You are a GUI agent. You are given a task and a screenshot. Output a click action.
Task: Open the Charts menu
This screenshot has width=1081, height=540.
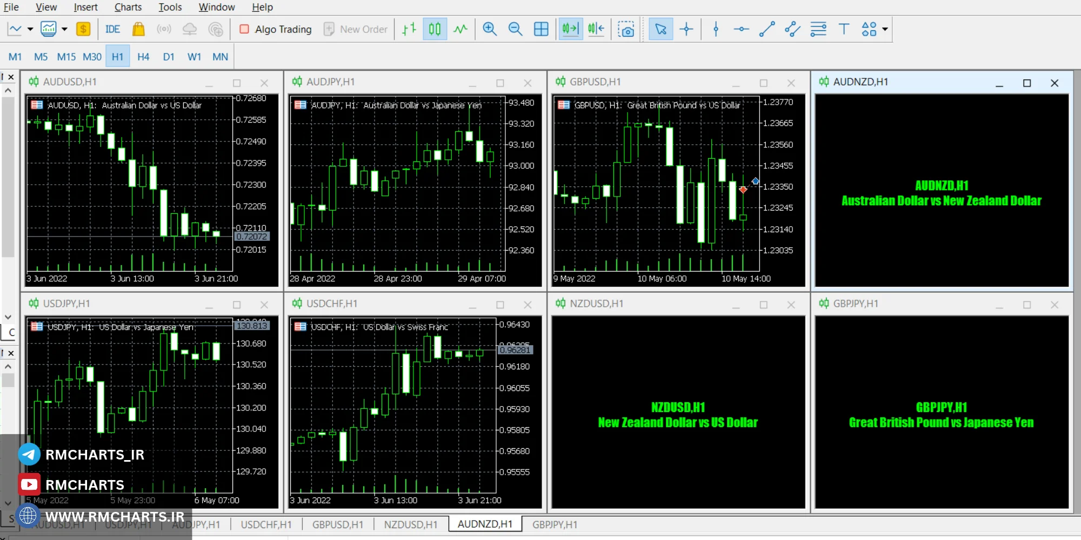(128, 7)
